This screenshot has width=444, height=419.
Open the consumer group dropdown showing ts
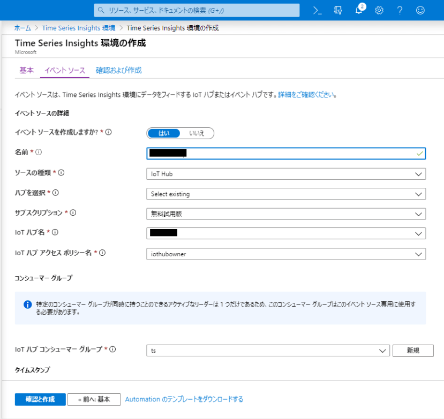click(x=268, y=351)
